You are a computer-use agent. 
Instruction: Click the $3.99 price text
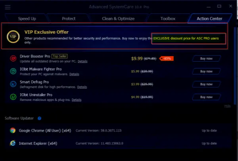[135, 84]
